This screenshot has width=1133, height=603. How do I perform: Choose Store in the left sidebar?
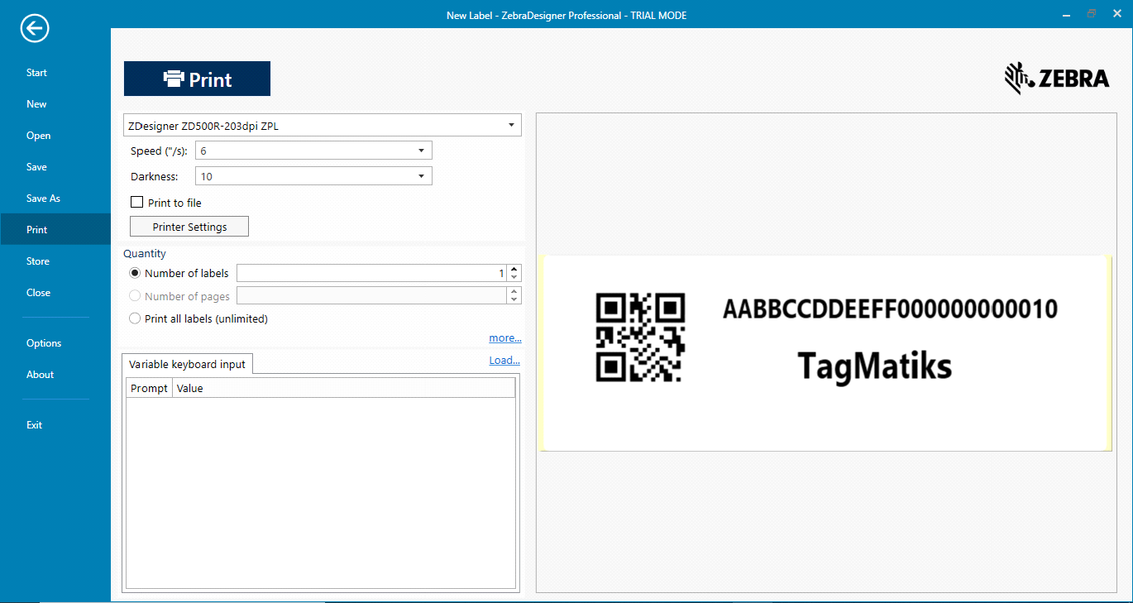pos(38,261)
